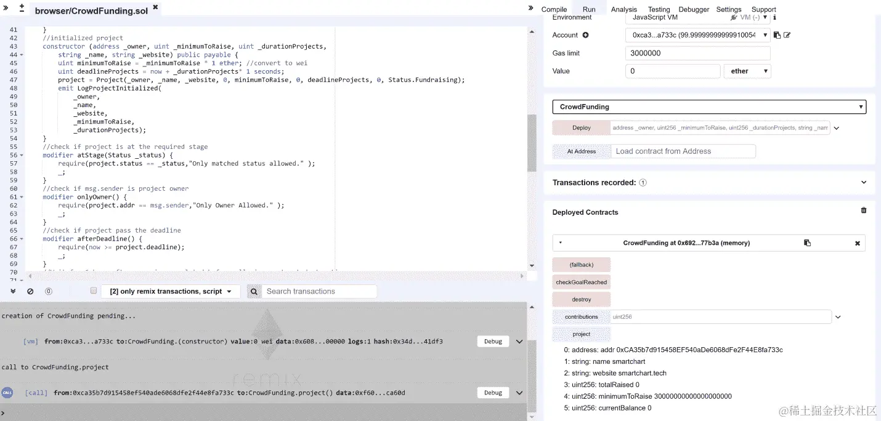Fold the atStage modifier at line 56
This screenshot has width=881, height=421.
pos(22,155)
